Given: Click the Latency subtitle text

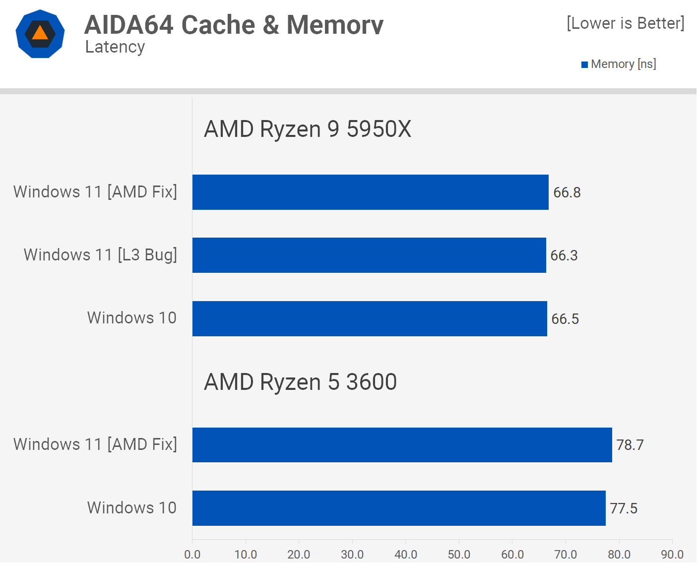Looking at the screenshot, I should [x=115, y=47].
